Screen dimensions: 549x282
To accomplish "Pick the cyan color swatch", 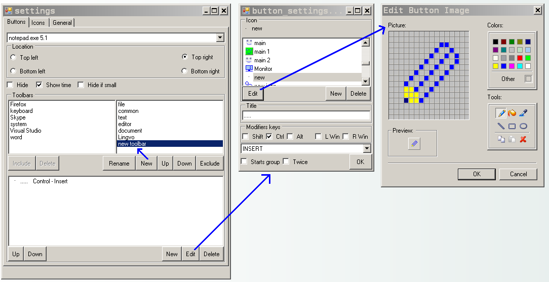I will (x=520, y=66).
